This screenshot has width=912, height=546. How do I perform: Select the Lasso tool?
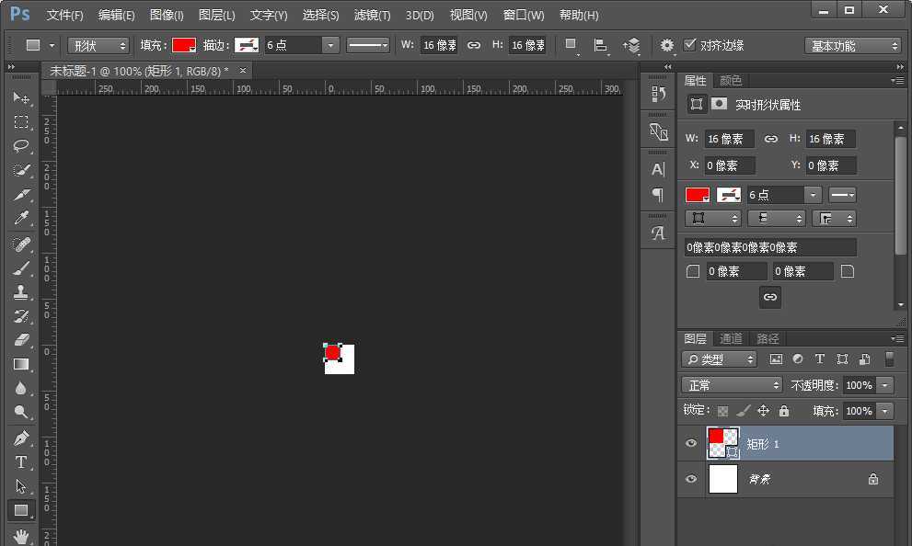click(21, 146)
